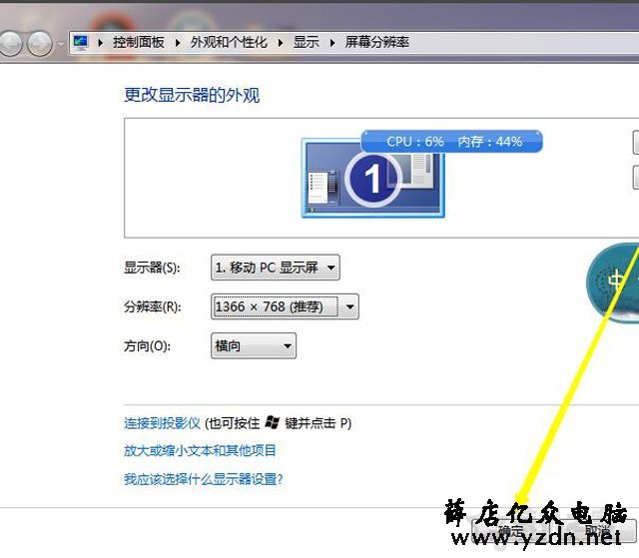Screen dimensions: 639x558
Task: Click the CPU and 内存 usage floating widget
Action: (452, 142)
